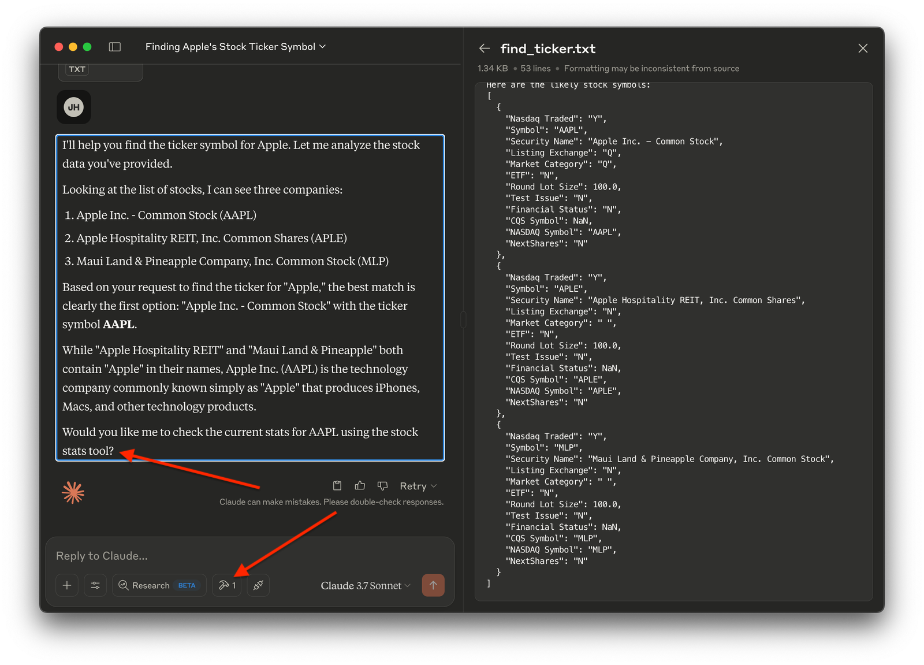
Task: Open the Claude 3.7 Sonnet model selector
Action: pos(366,586)
